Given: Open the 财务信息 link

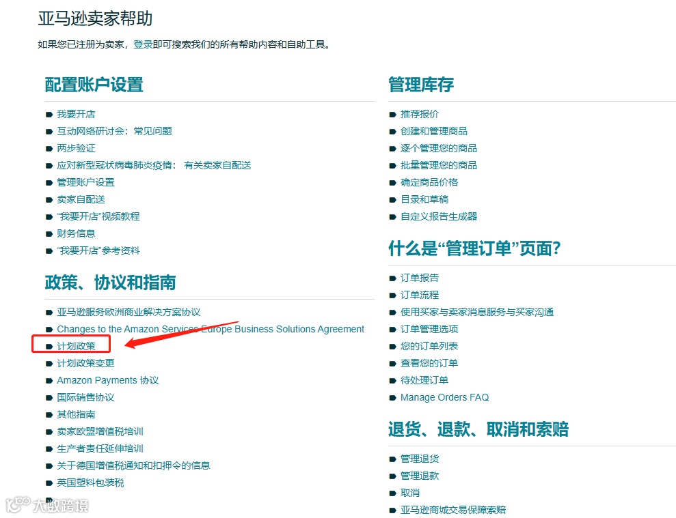Looking at the screenshot, I should coord(76,233).
